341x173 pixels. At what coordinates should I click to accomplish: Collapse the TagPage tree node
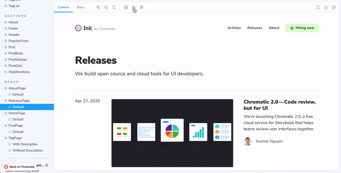coord(2,138)
